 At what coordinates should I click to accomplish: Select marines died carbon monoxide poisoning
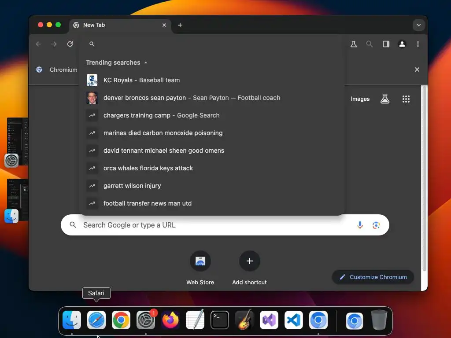coord(212,133)
